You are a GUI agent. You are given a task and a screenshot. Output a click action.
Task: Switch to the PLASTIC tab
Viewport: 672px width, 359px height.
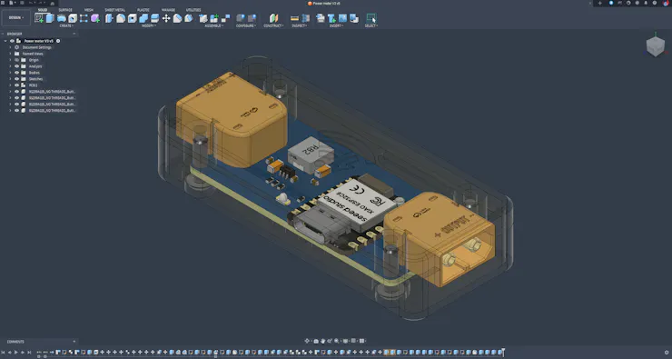tap(143, 10)
